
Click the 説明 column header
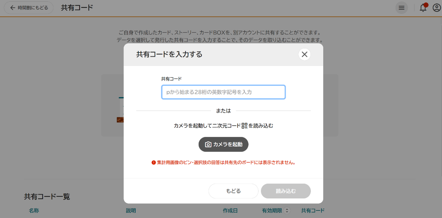[x=131, y=210]
